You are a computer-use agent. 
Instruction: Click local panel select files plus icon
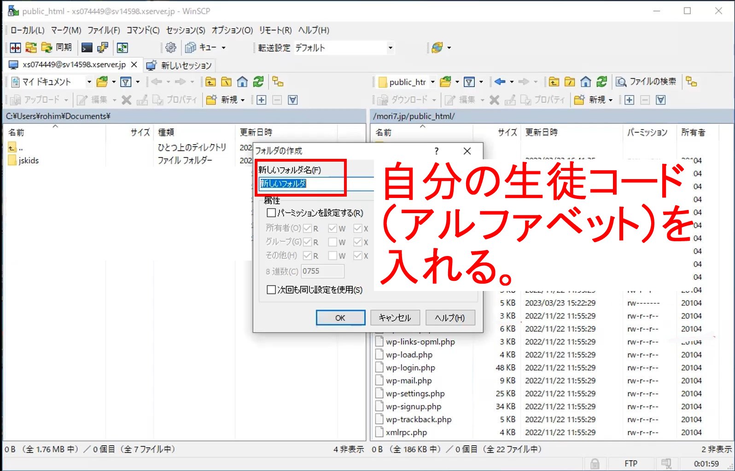pos(262,100)
